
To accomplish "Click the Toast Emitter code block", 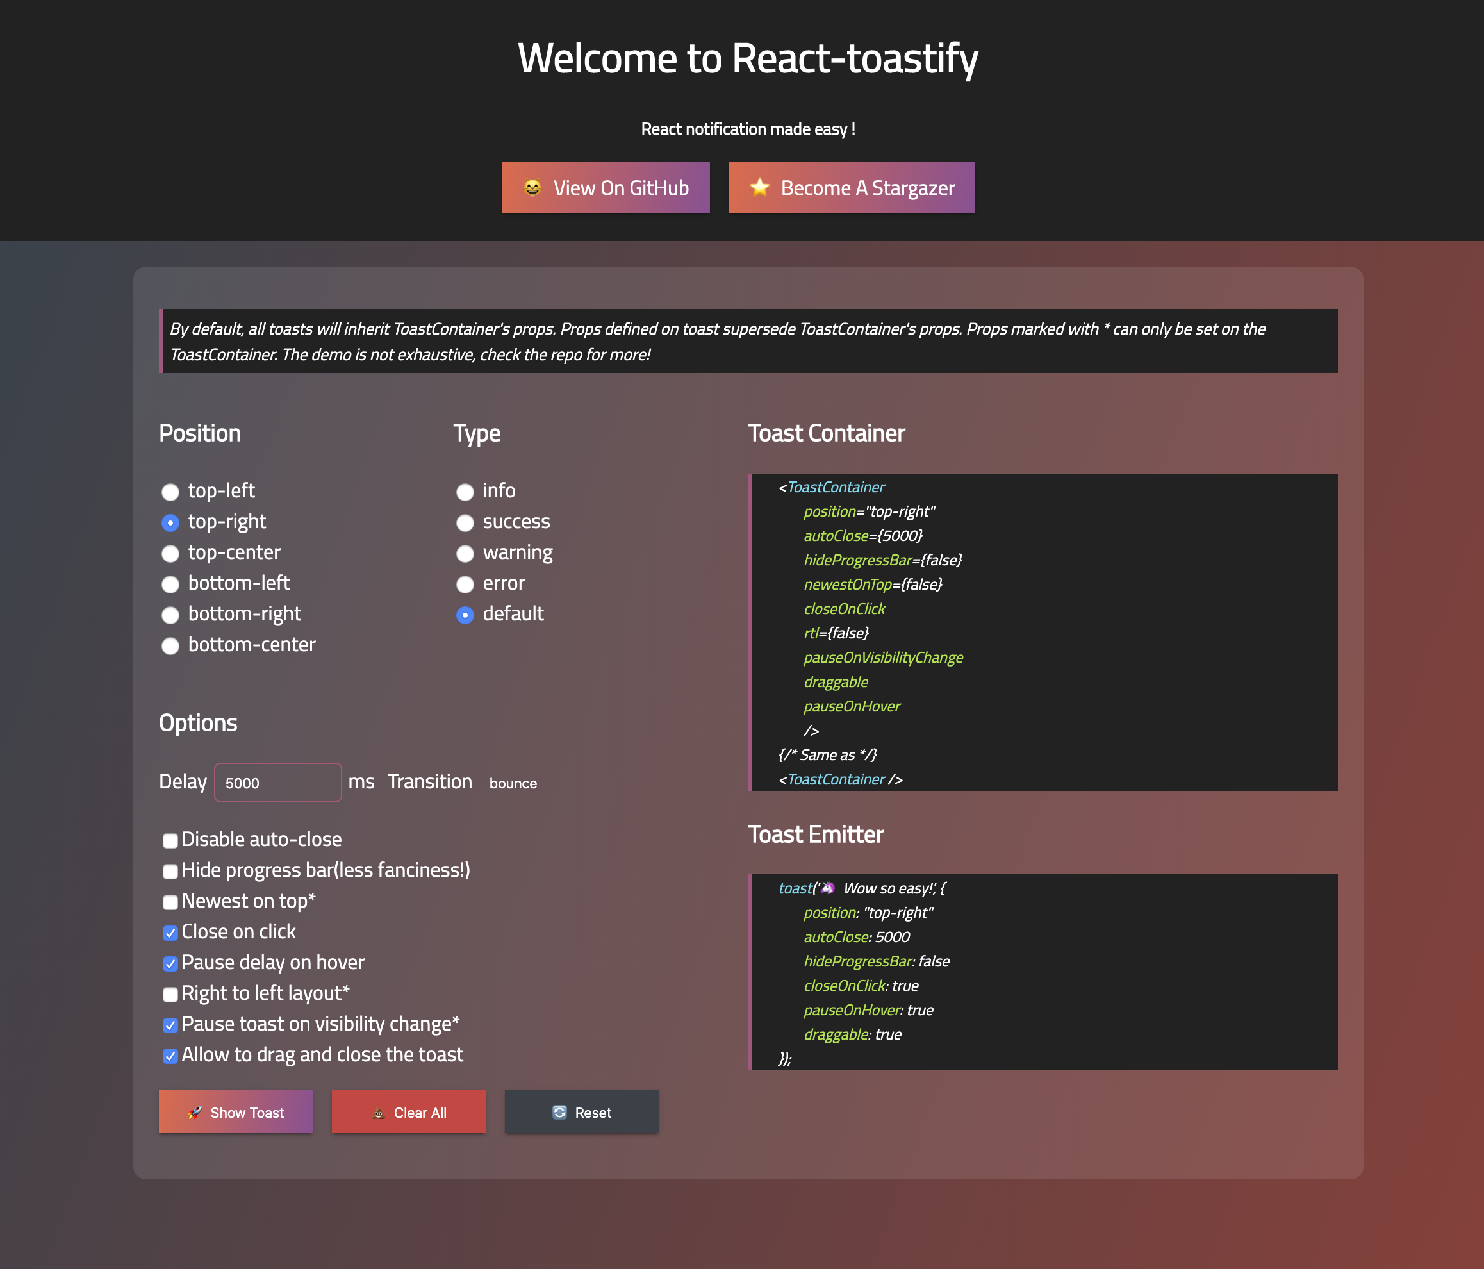I will pos(1043,972).
